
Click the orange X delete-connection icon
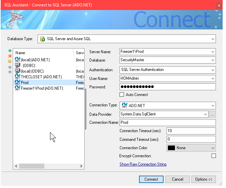[x=10, y=56]
